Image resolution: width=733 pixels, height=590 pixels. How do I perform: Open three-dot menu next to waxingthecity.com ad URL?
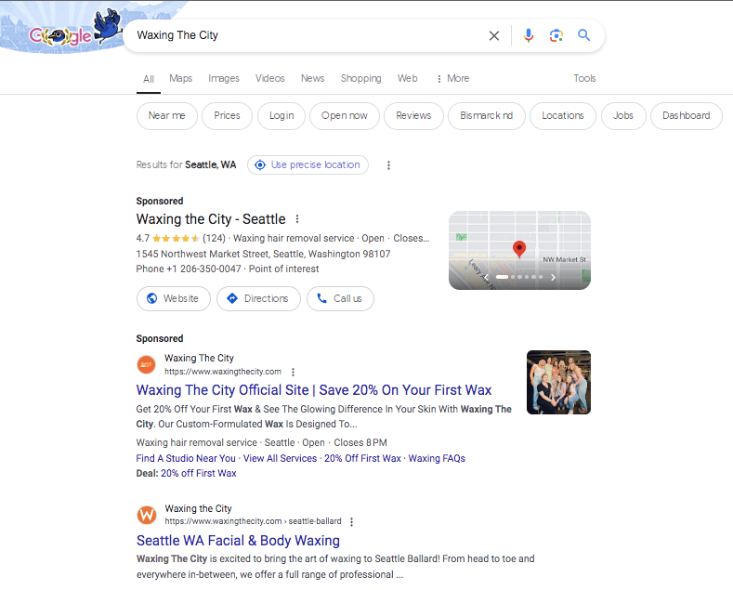pyautogui.click(x=293, y=373)
